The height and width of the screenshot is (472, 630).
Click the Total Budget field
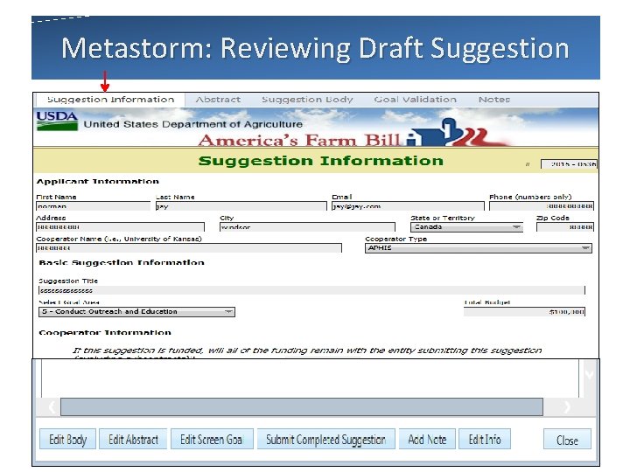click(x=524, y=312)
